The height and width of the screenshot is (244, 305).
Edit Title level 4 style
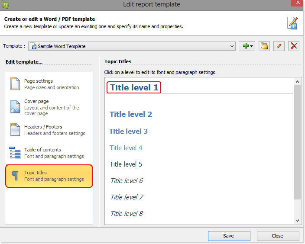pyautogui.click(x=126, y=148)
